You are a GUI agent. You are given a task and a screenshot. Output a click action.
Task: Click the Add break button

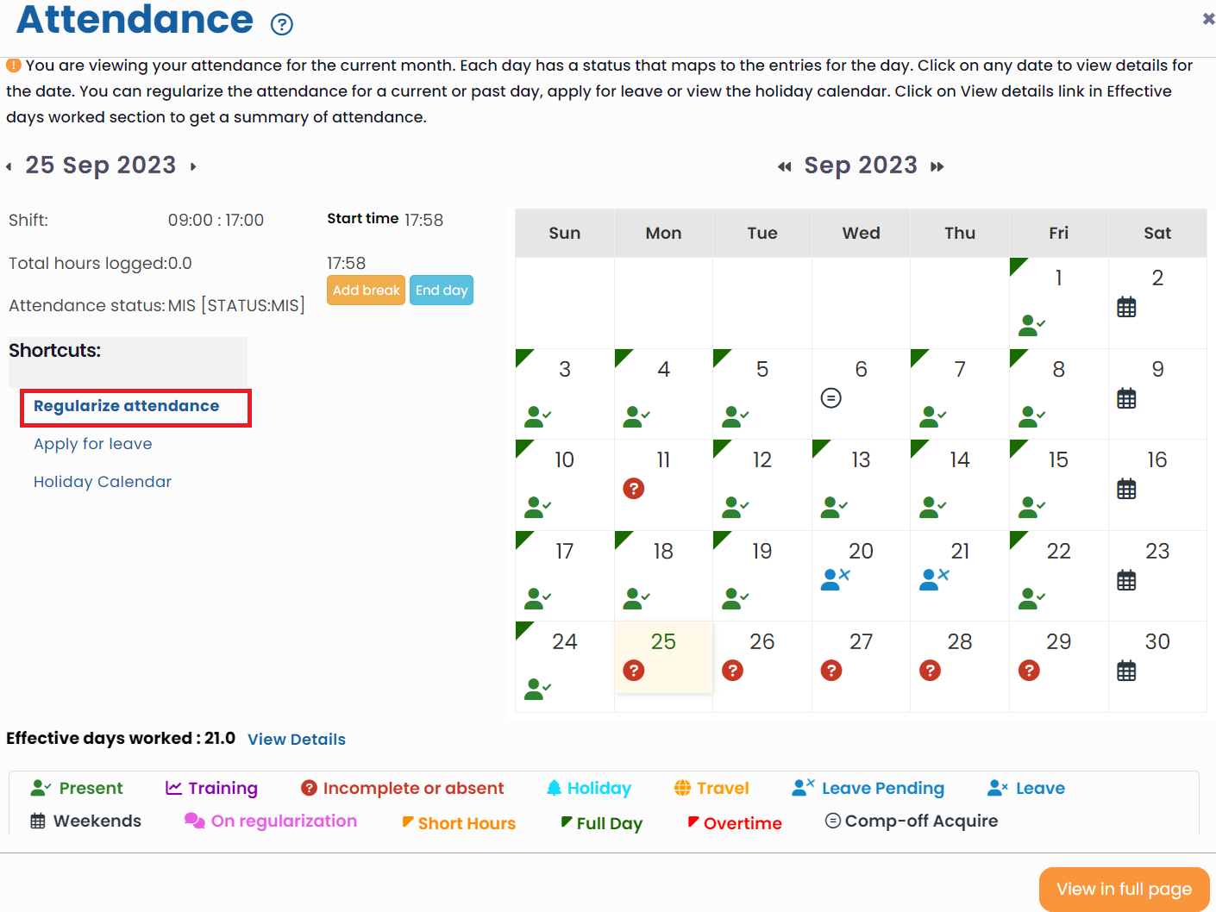[x=366, y=290]
